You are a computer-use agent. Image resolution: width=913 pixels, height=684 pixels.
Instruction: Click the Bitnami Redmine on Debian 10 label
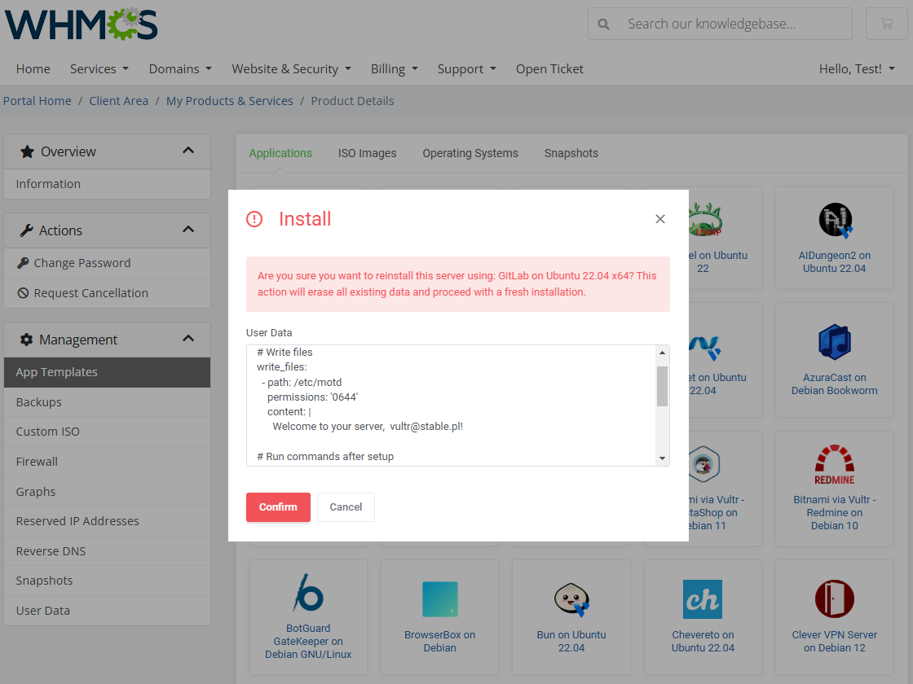pyautogui.click(x=835, y=513)
